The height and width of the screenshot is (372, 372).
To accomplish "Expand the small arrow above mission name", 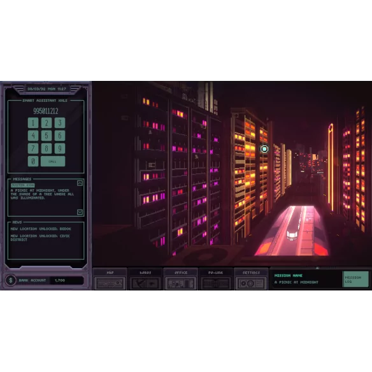I will tap(317, 268).
